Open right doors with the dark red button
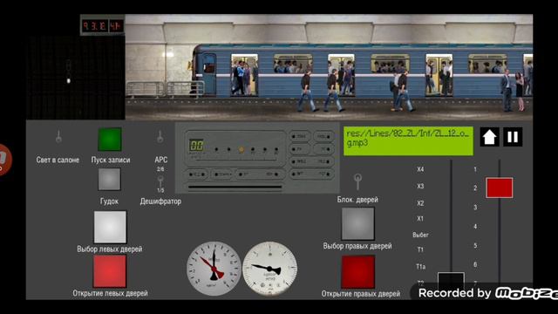The width and height of the screenshot is (558, 314). 358,272
